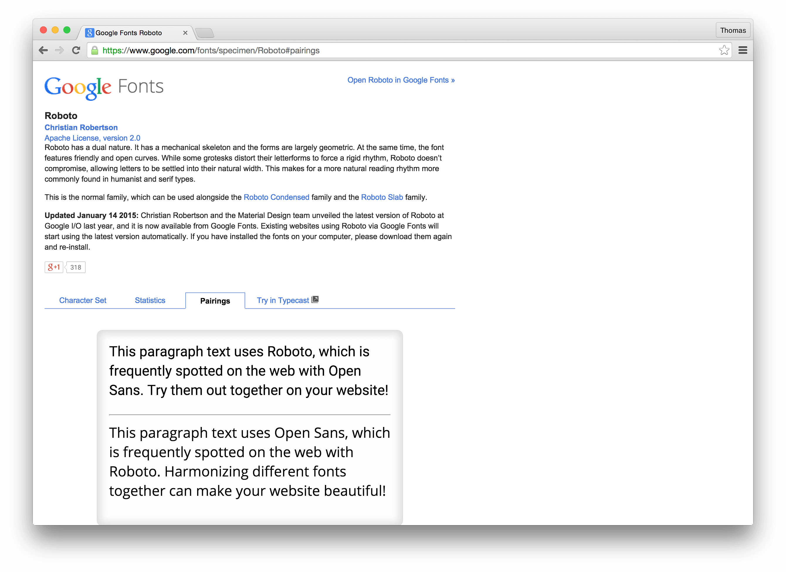Click the Typecast external link icon
This screenshot has height=572, width=786.
(315, 299)
